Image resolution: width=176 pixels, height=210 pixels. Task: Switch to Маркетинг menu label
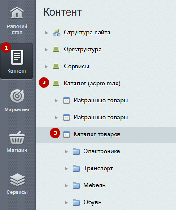pyautogui.click(x=17, y=109)
